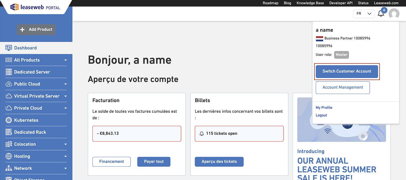Open Public Cloud in the sidebar
406x180 pixels.
[x=36, y=84]
